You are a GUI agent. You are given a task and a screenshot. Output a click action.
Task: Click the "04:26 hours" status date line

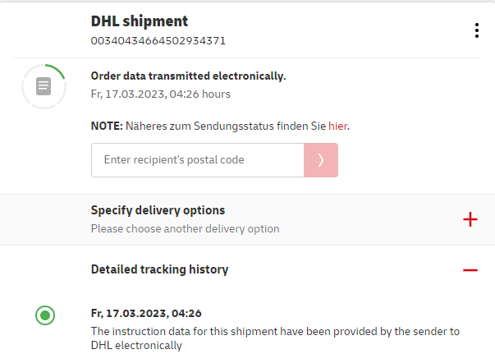(x=160, y=94)
